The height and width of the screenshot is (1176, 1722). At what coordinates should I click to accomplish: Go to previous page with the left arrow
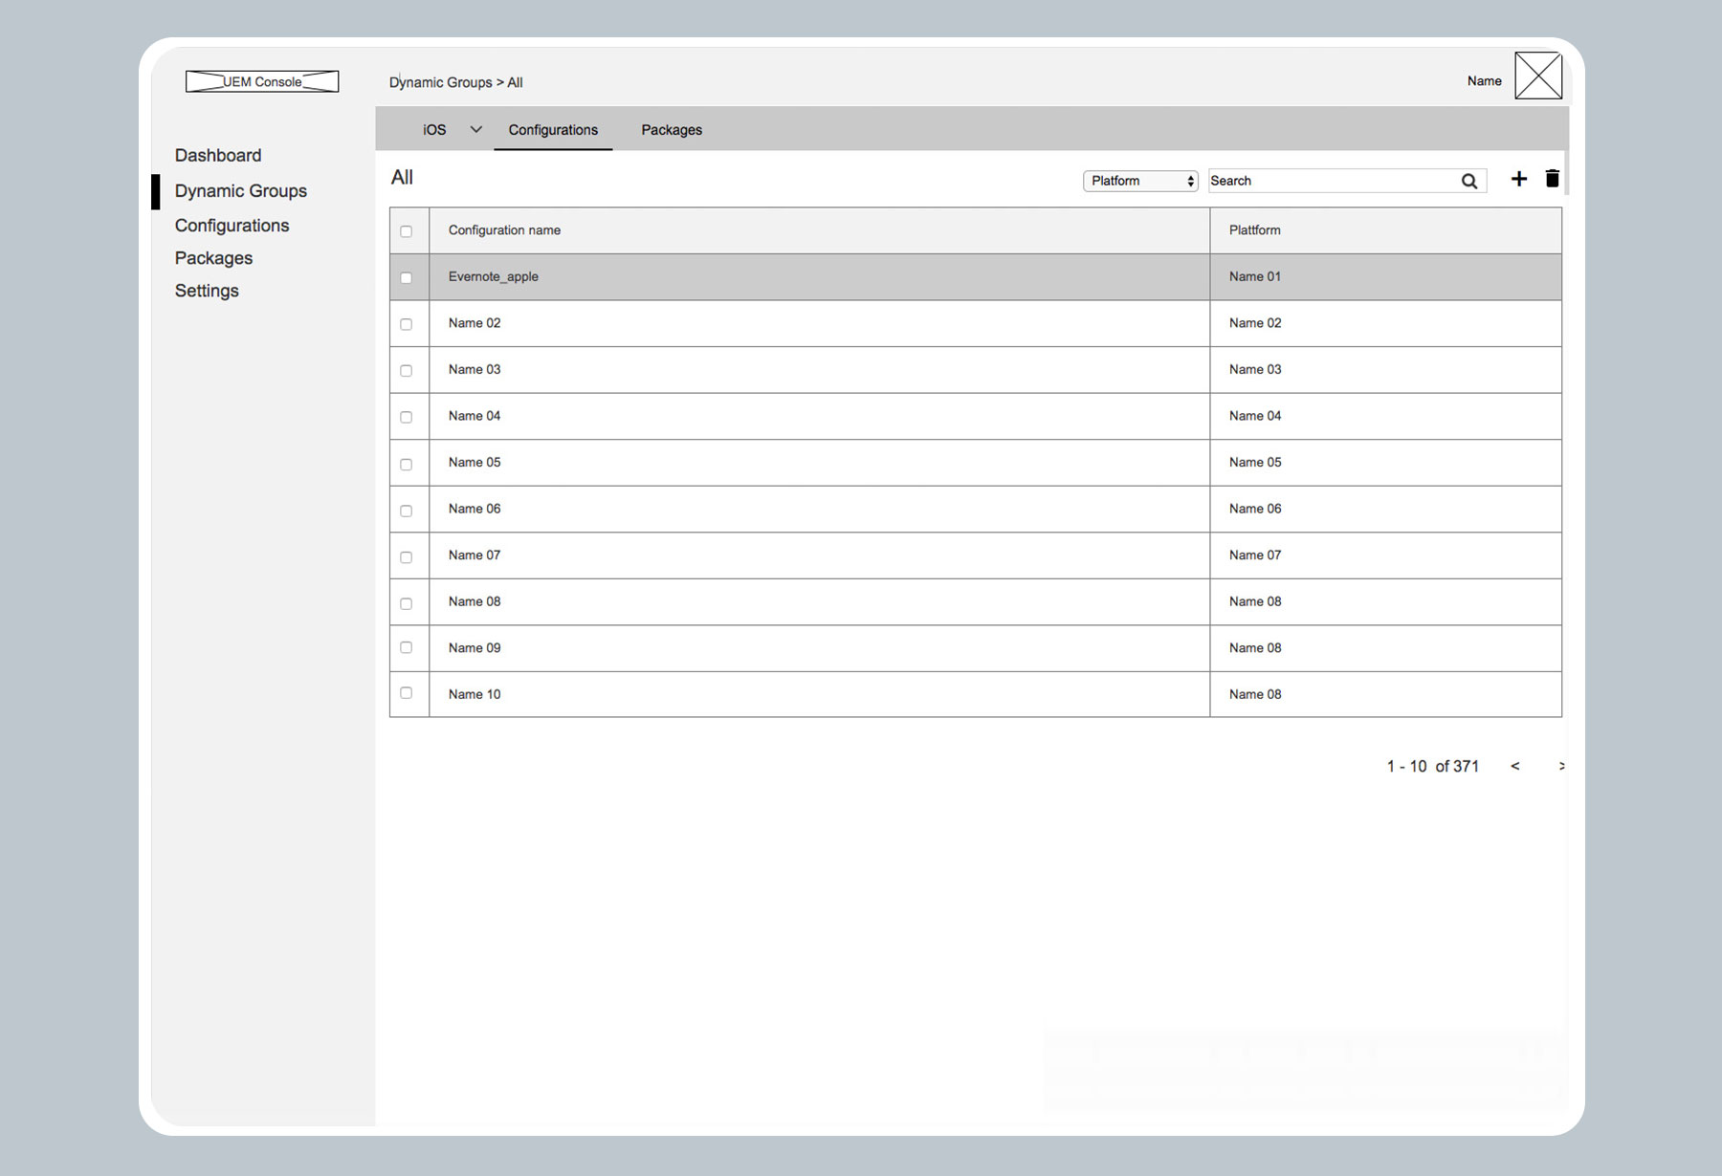click(x=1514, y=766)
